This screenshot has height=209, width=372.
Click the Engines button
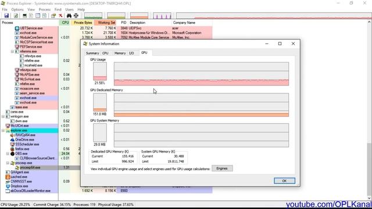click(x=222, y=168)
